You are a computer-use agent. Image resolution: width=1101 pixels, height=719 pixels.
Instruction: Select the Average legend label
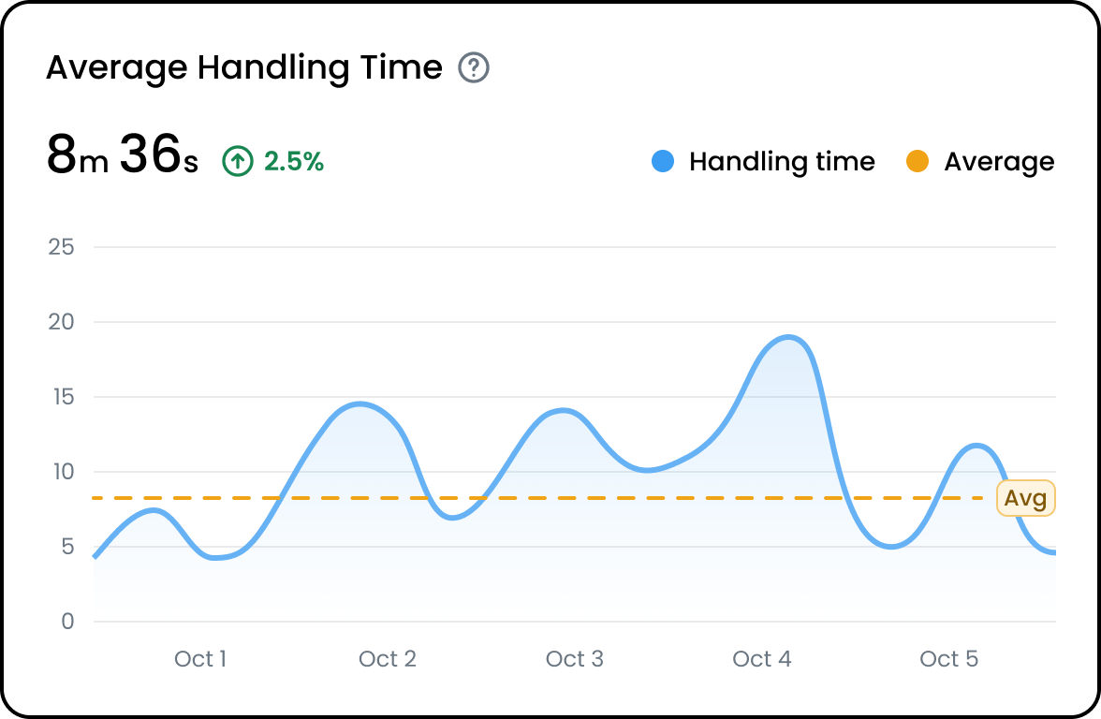point(998,162)
